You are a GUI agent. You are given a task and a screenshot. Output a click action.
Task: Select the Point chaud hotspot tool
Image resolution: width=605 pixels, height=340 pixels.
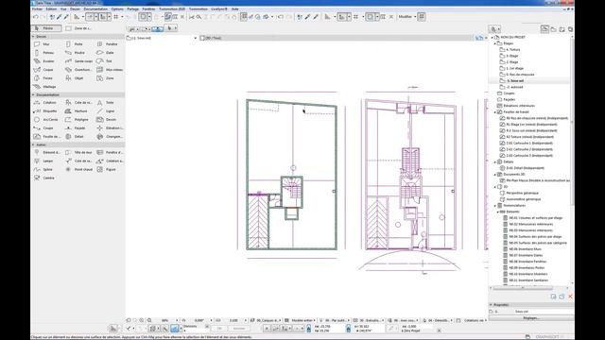(x=79, y=169)
